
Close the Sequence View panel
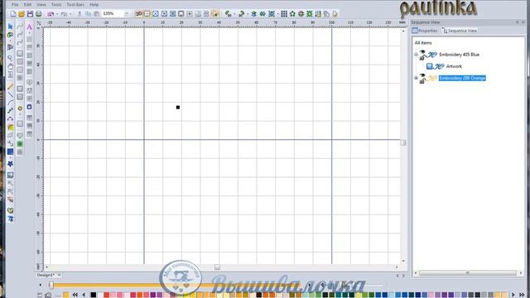523,22
